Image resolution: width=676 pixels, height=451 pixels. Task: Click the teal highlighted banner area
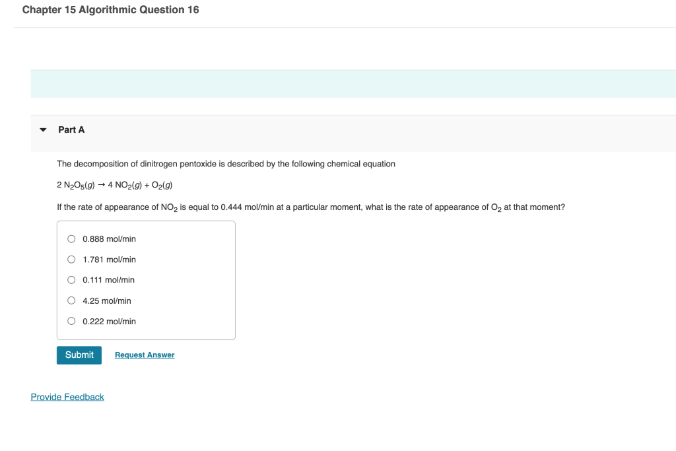(x=354, y=83)
